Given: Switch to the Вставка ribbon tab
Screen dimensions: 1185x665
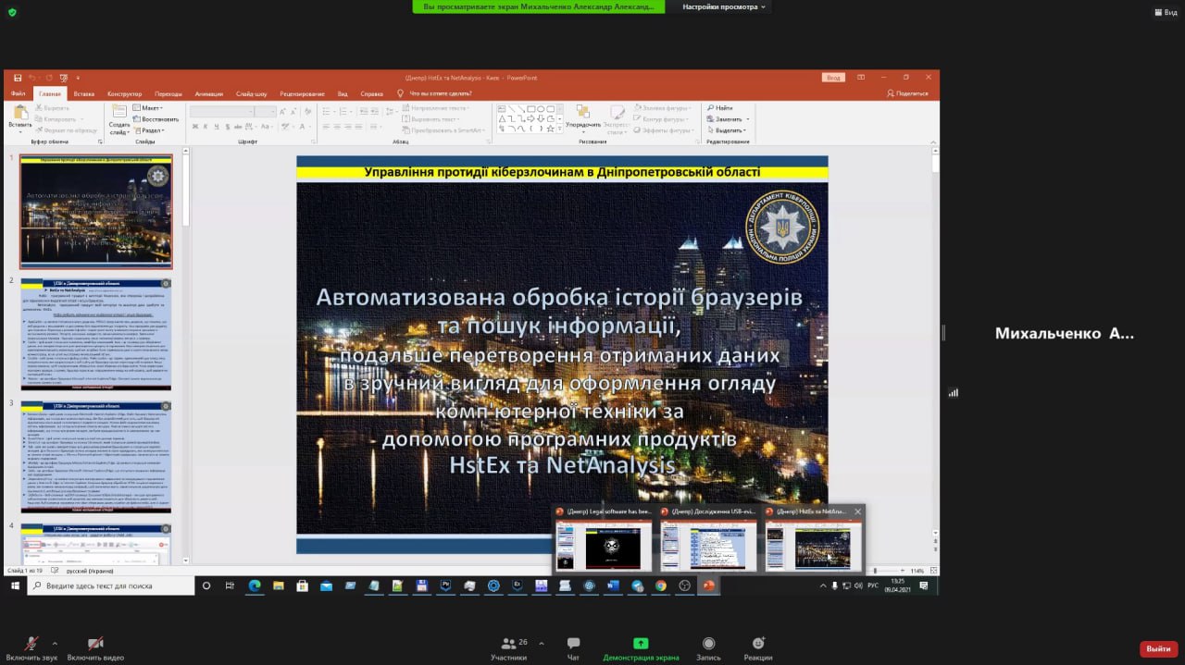Looking at the screenshot, I should [84, 93].
